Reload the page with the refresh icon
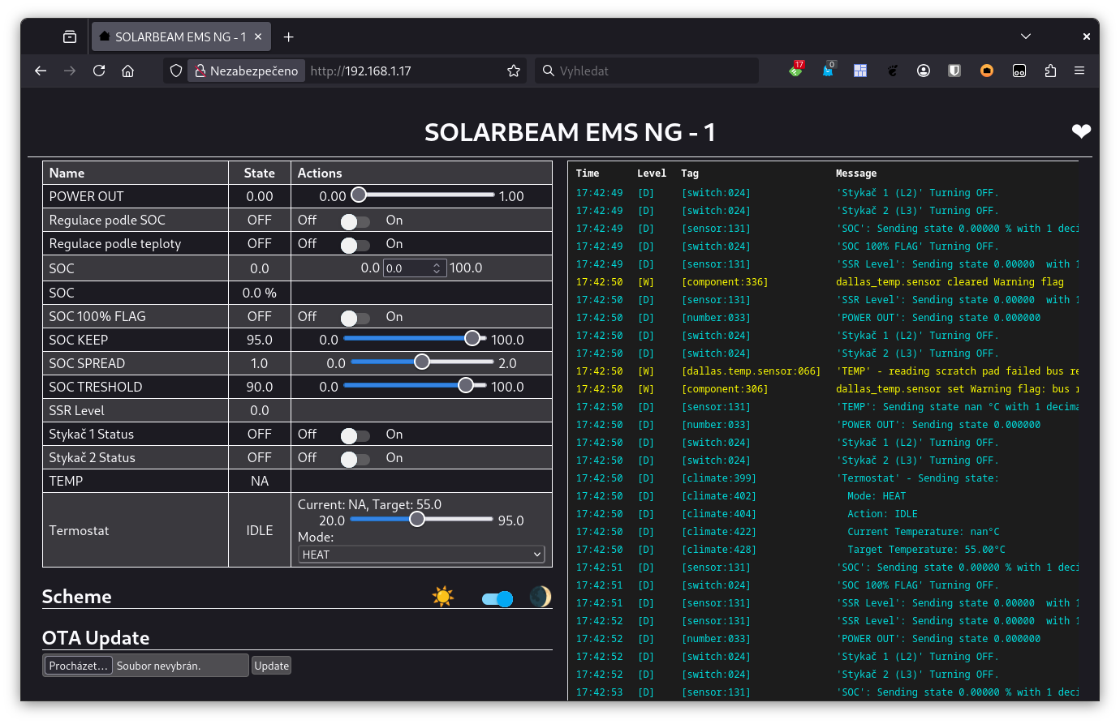Screen dimensions: 1120x724 [x=99, y=71]
